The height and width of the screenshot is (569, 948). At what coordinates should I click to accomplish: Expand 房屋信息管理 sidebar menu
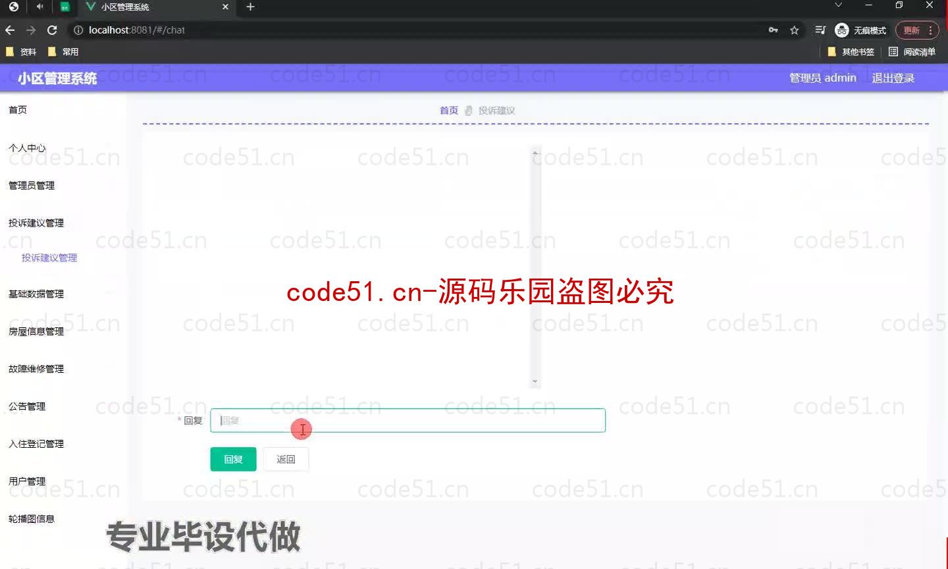point(36,332)
